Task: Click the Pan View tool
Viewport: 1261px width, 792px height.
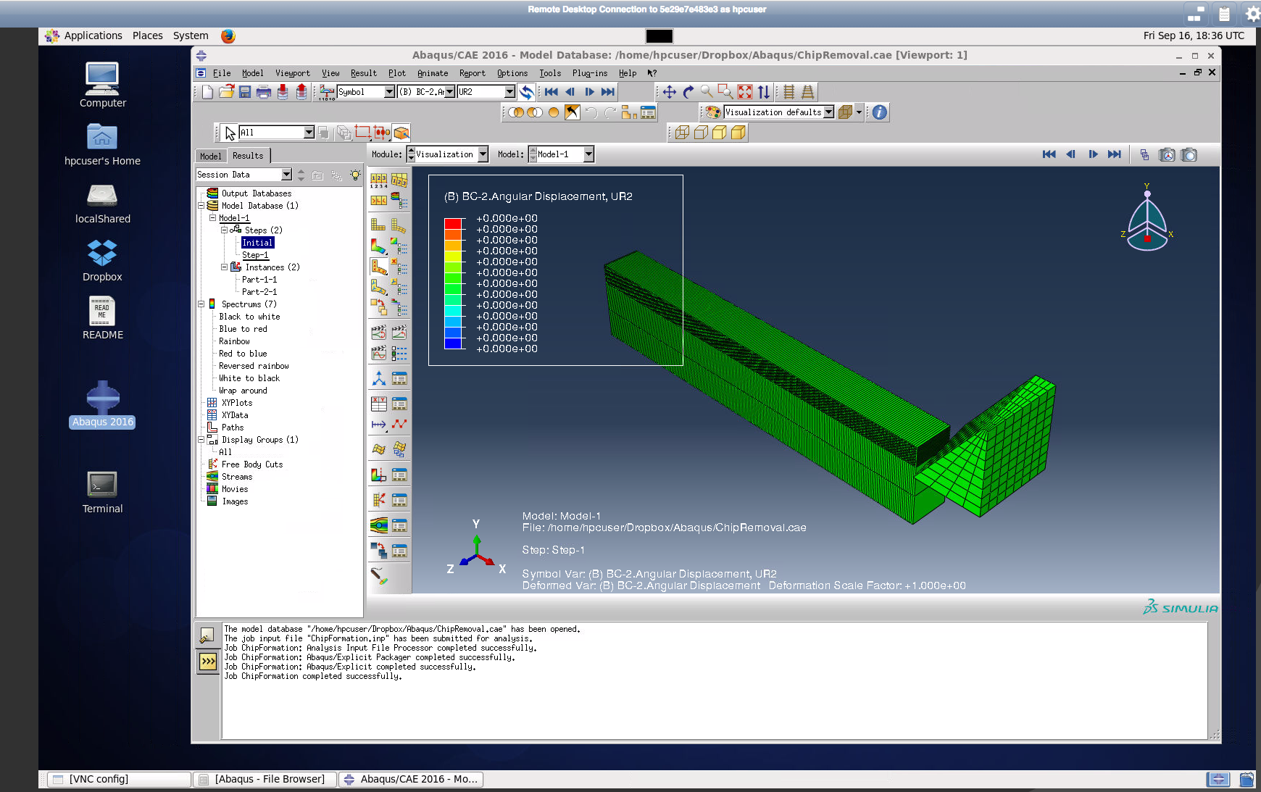Action: point(670,92)
